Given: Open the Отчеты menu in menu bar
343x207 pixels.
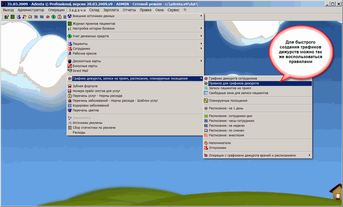Looking at the screenshot, I should tap(129, 10).
